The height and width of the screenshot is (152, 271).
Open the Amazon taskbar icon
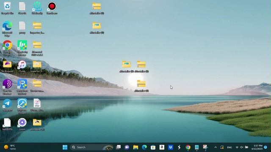[x=162, y=147]
